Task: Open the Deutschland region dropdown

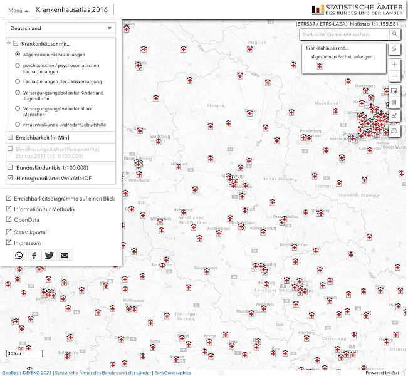Action: [x=61, y=28]
